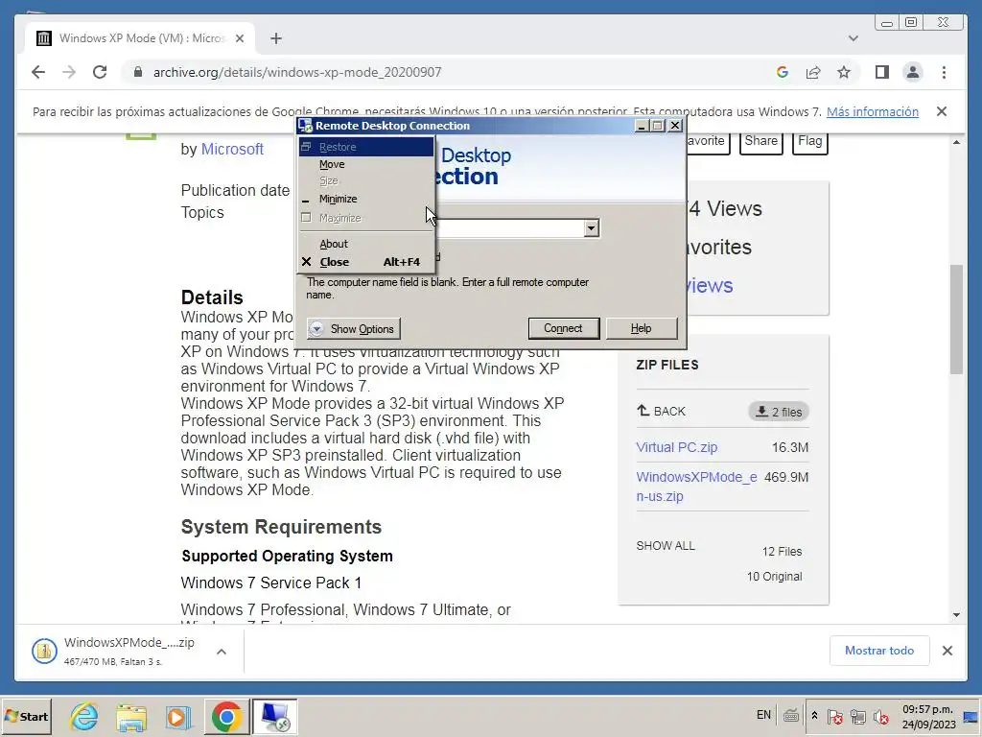This screenshot has width=982, height=737.
Task: Click the Share button on archive page
Action: tap(760, 141)
